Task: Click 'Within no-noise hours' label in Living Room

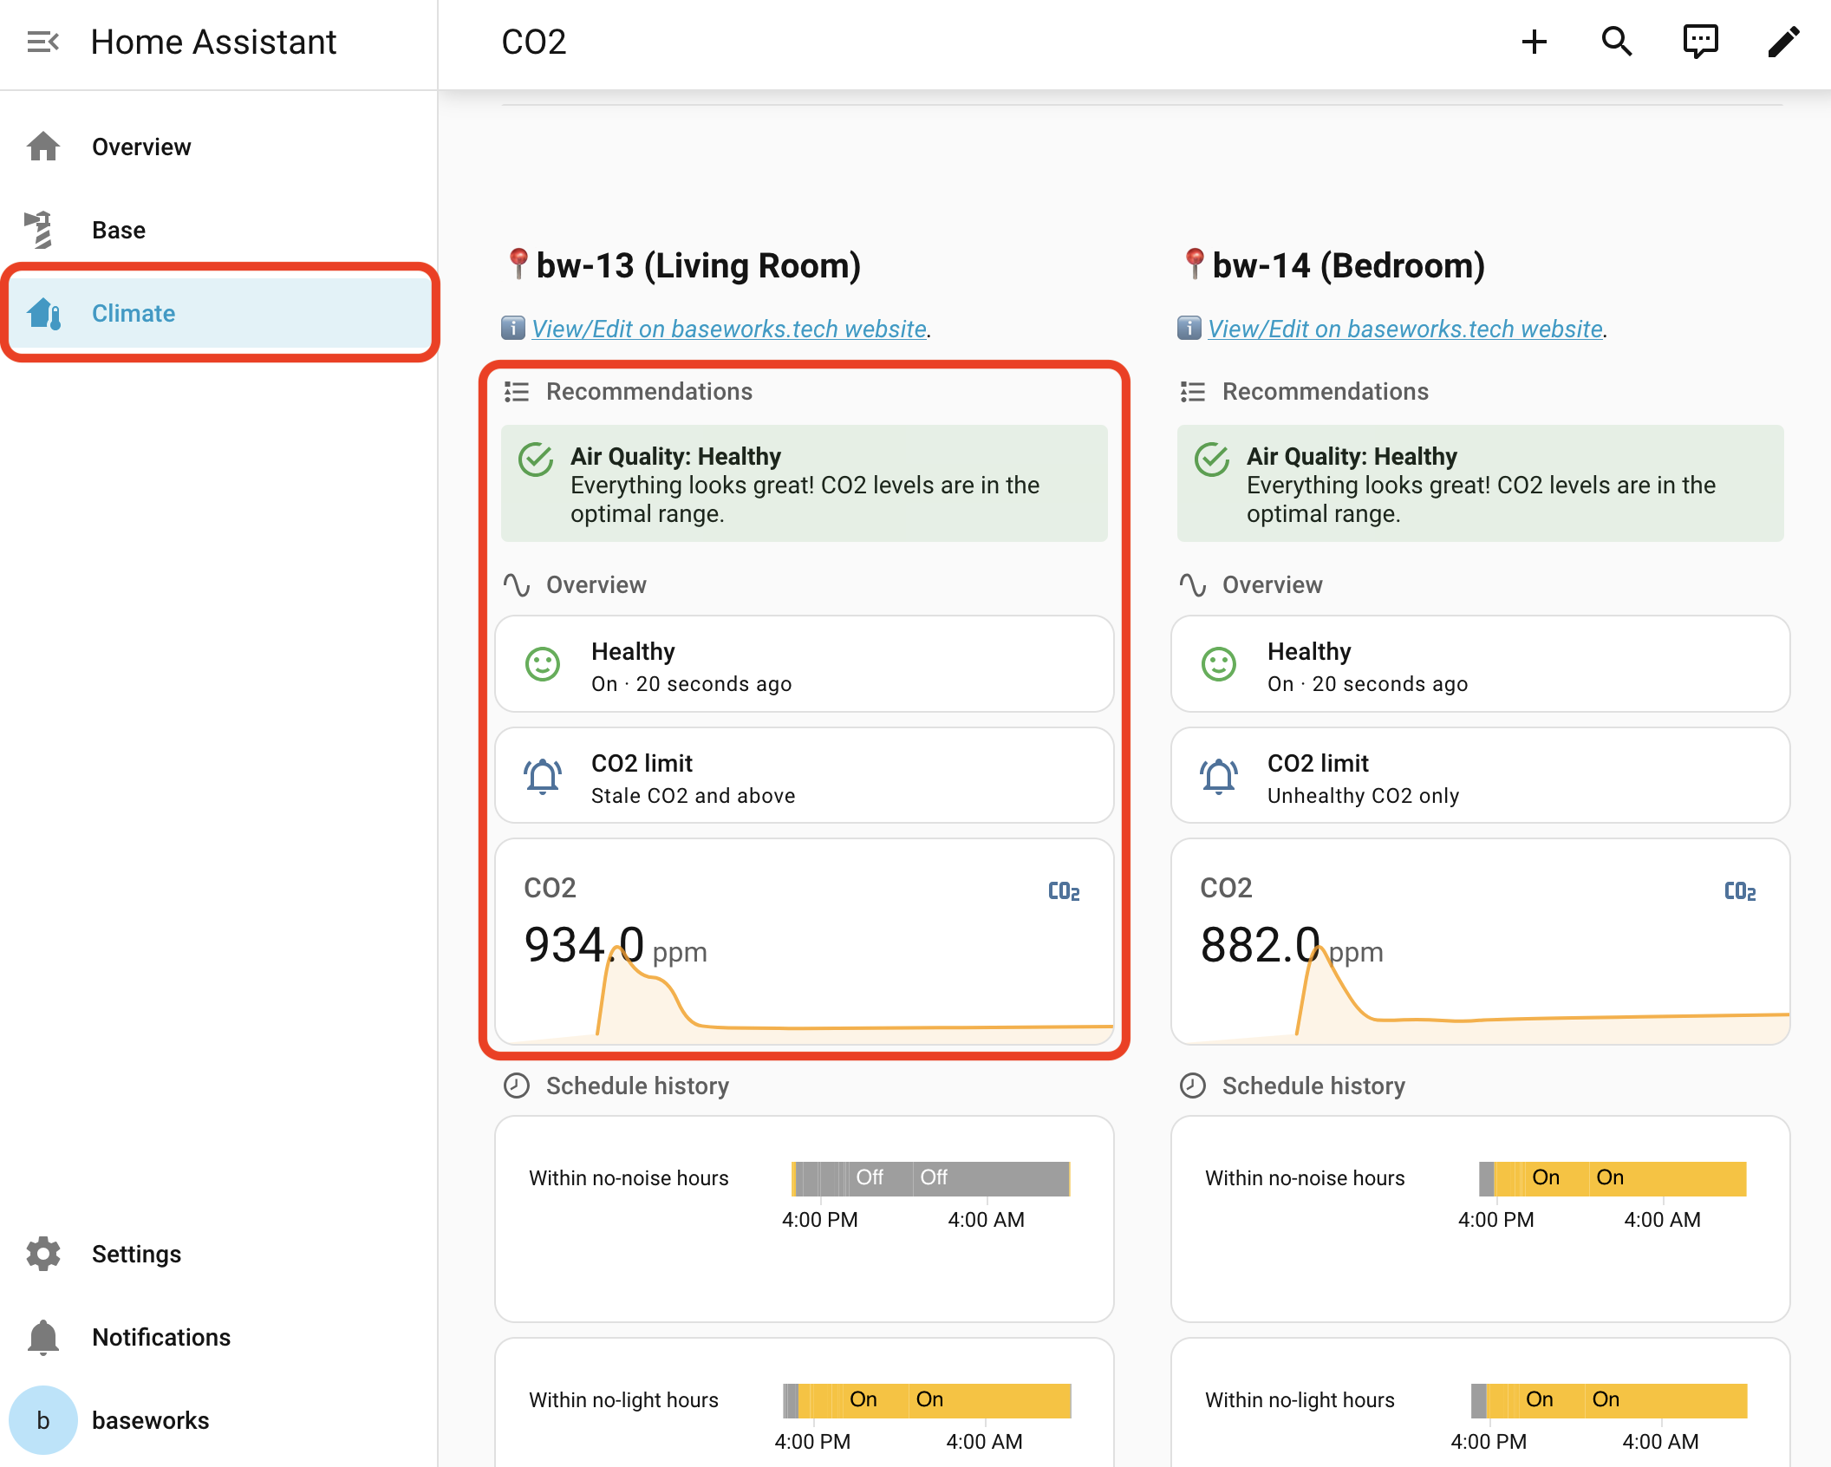Action: point(629,1178)
